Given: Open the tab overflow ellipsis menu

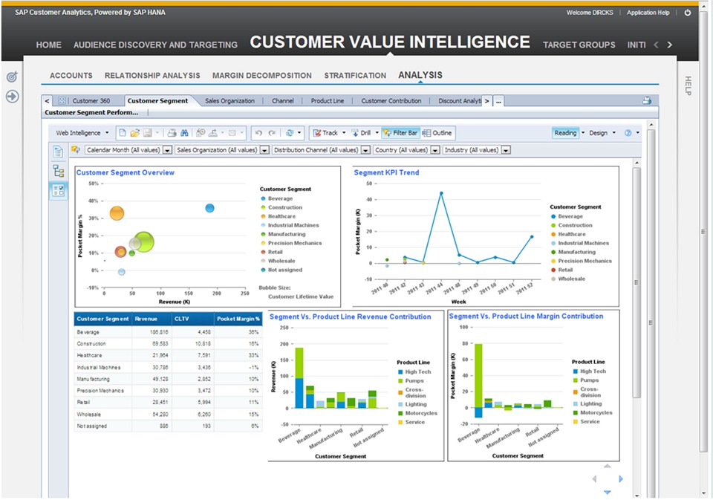Looking at the screenshot, I should 498,101.
